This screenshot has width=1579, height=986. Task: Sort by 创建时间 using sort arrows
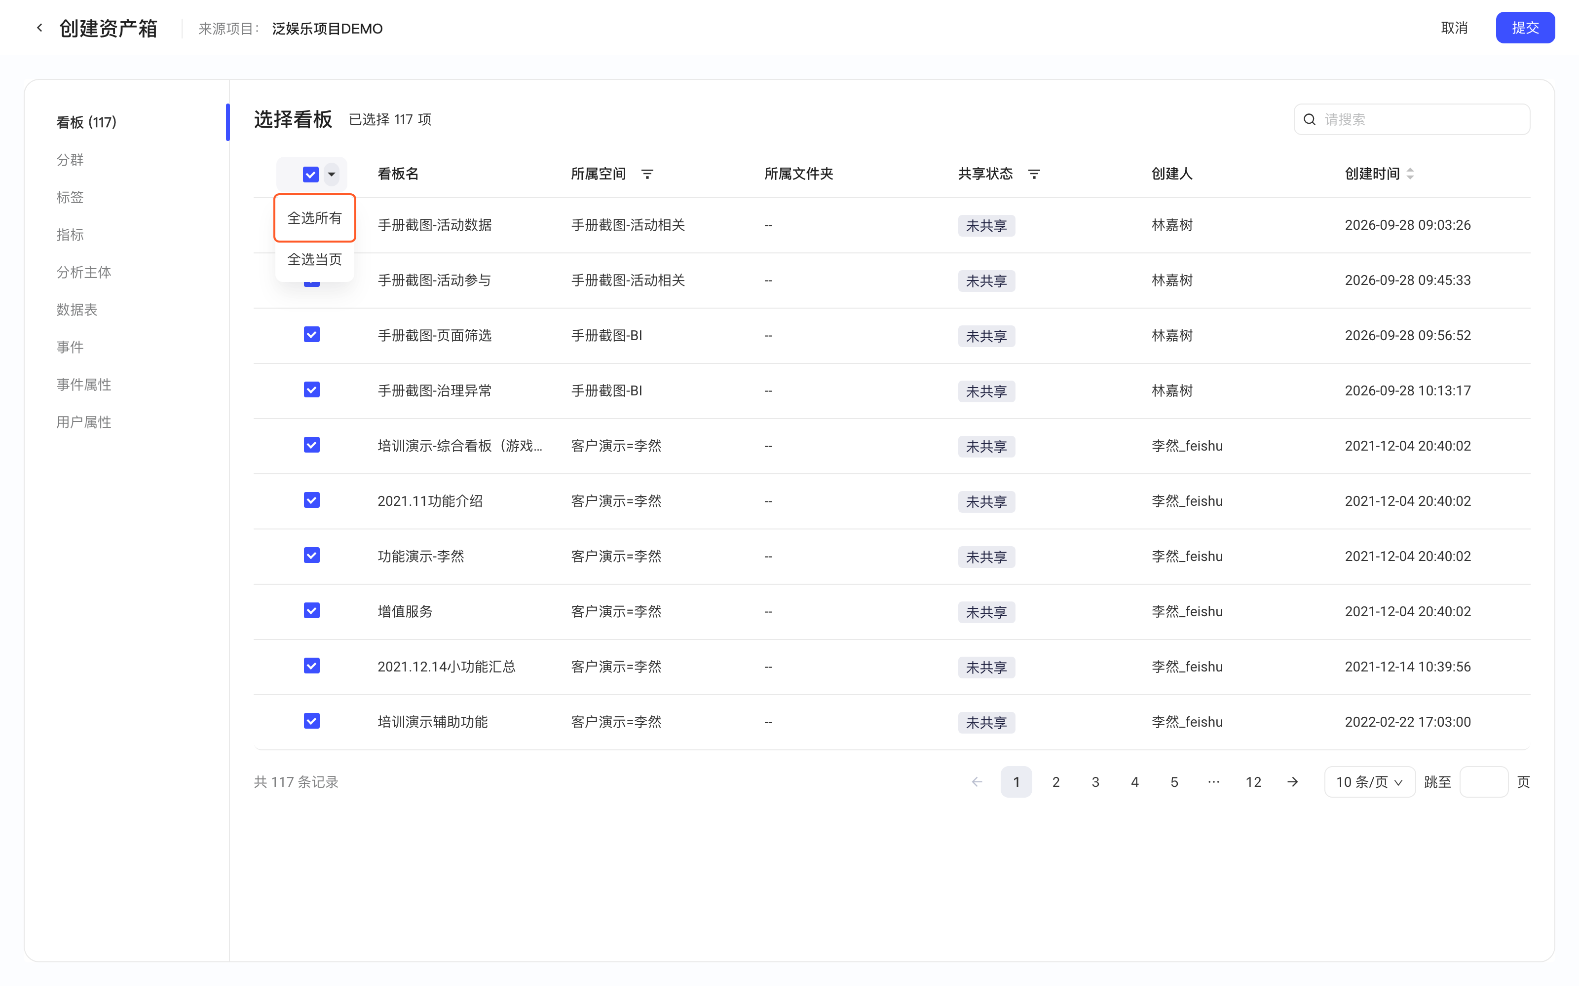1410,174
